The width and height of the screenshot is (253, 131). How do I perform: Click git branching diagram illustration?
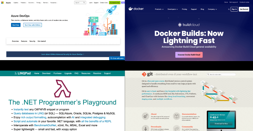point(218,92)
